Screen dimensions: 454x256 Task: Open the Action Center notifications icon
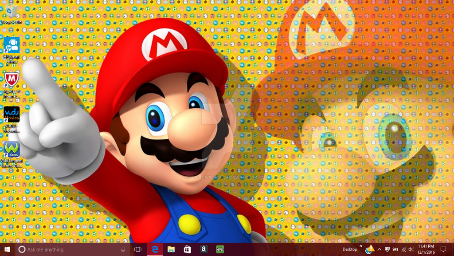coord(443,249)
